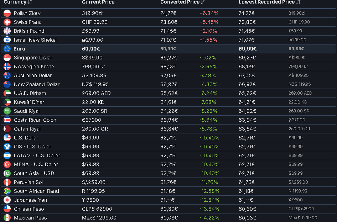Click the +6.84% Polish Zloty difference
The width and height of the screenshot is (337, 222).
click(x=209, y=13)
